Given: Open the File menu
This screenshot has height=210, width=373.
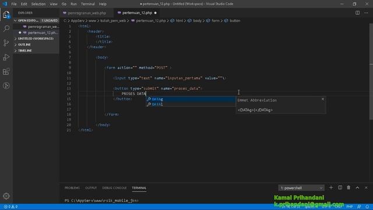Looking at the screenshot, I should point(14,4).
